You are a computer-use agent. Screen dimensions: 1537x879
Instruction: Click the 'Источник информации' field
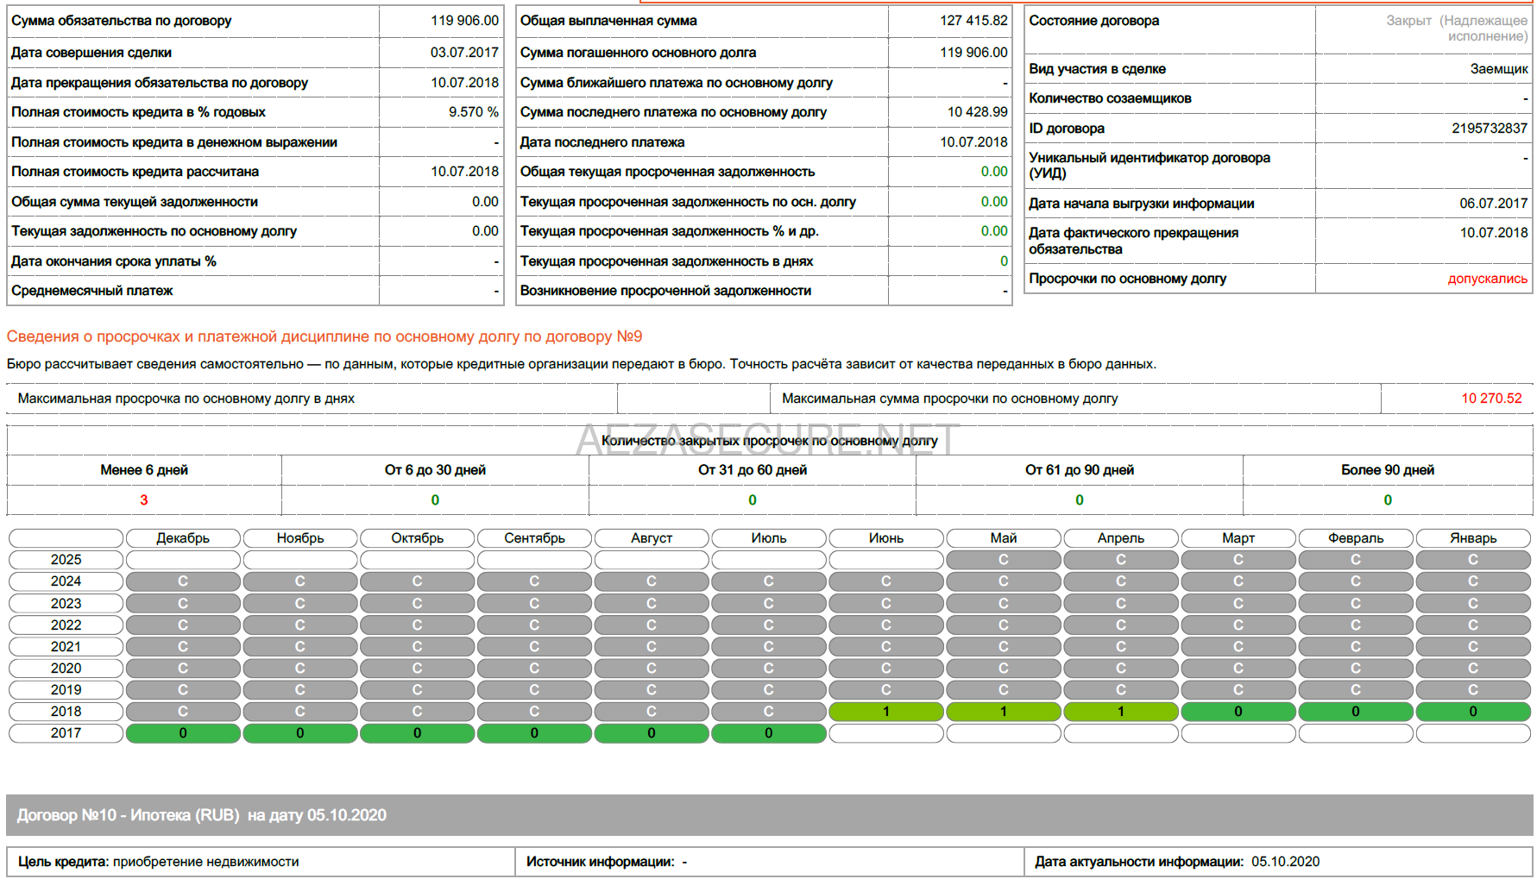point(770,862)
